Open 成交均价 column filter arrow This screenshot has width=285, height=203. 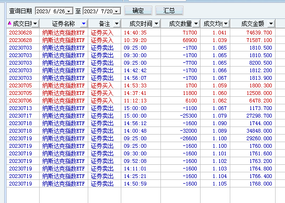pyautogui.click(x=226, y=24)
